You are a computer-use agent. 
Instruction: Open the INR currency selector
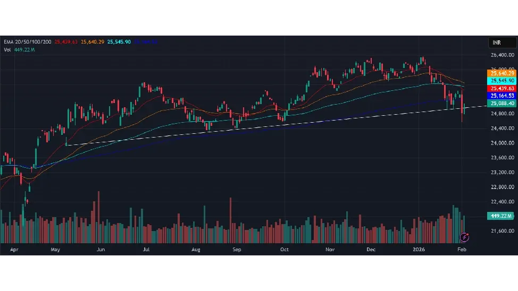[502, 42]
